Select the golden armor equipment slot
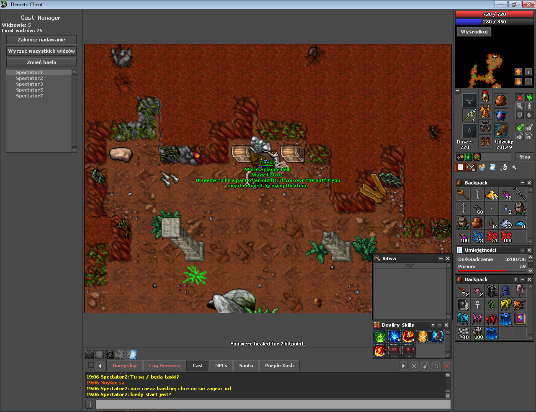This screenshot has height=412, width=536. [485, 112]
